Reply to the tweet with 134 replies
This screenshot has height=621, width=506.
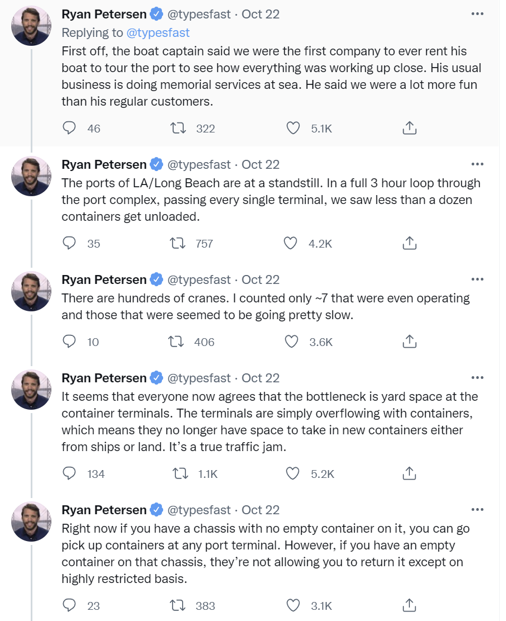tap(70, 473)
